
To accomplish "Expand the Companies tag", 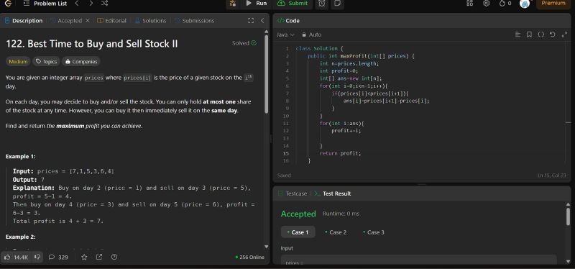I will (x=81, y=62).
